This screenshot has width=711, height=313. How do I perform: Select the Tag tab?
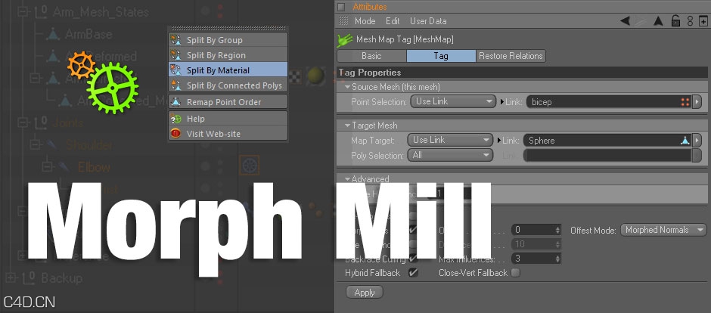coord(441,56)
